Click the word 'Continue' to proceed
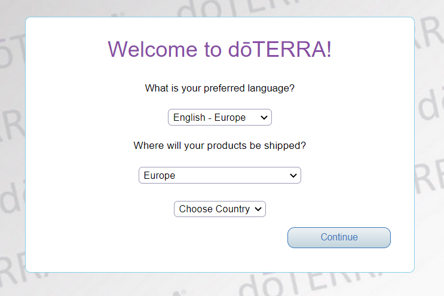 tap(339, 237)
